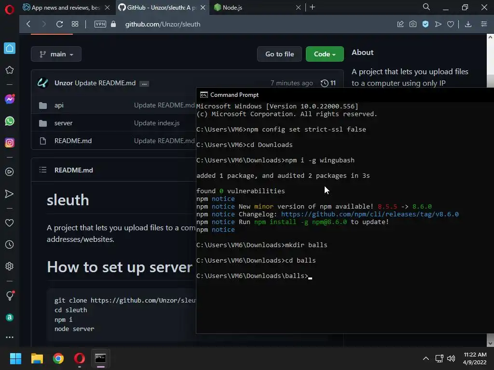494x370 pixels.
Task: Click the address bar showing github.com/Unzor/sleuth
Action: (x=163, y=24)
